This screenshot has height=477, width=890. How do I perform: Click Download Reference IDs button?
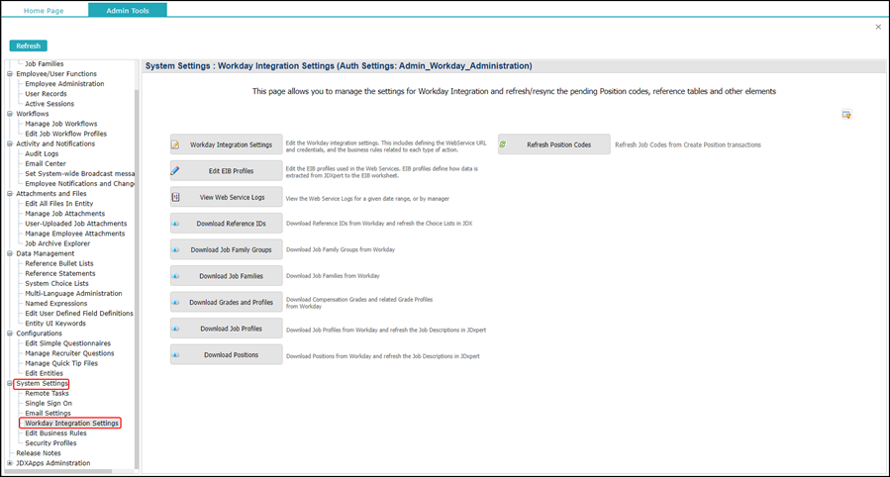[227, 224]
